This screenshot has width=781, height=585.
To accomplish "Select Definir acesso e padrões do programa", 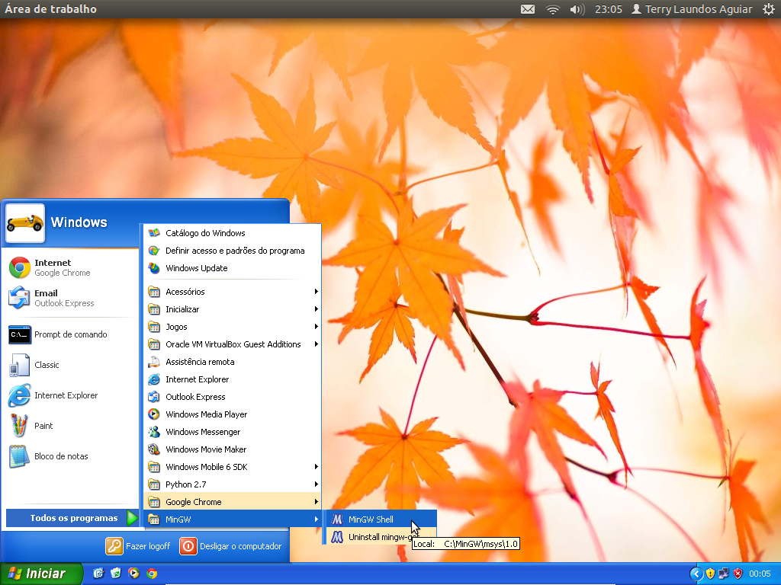I will pyautogui.click(x=233, y=251).
